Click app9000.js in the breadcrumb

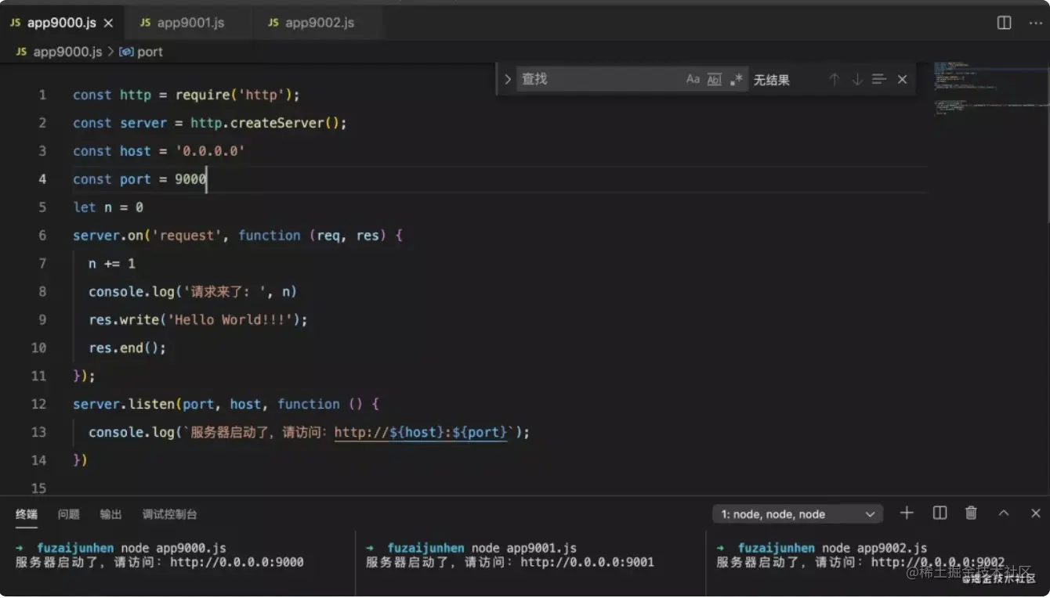point(67,52)
